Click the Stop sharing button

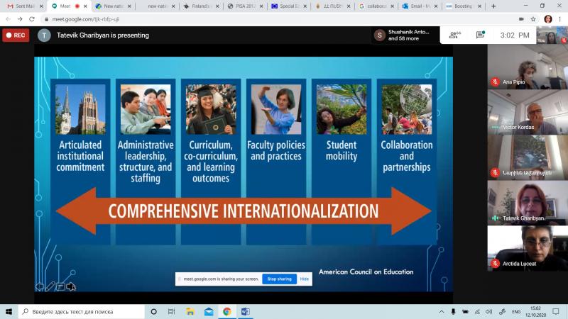[x=279, y=279]
